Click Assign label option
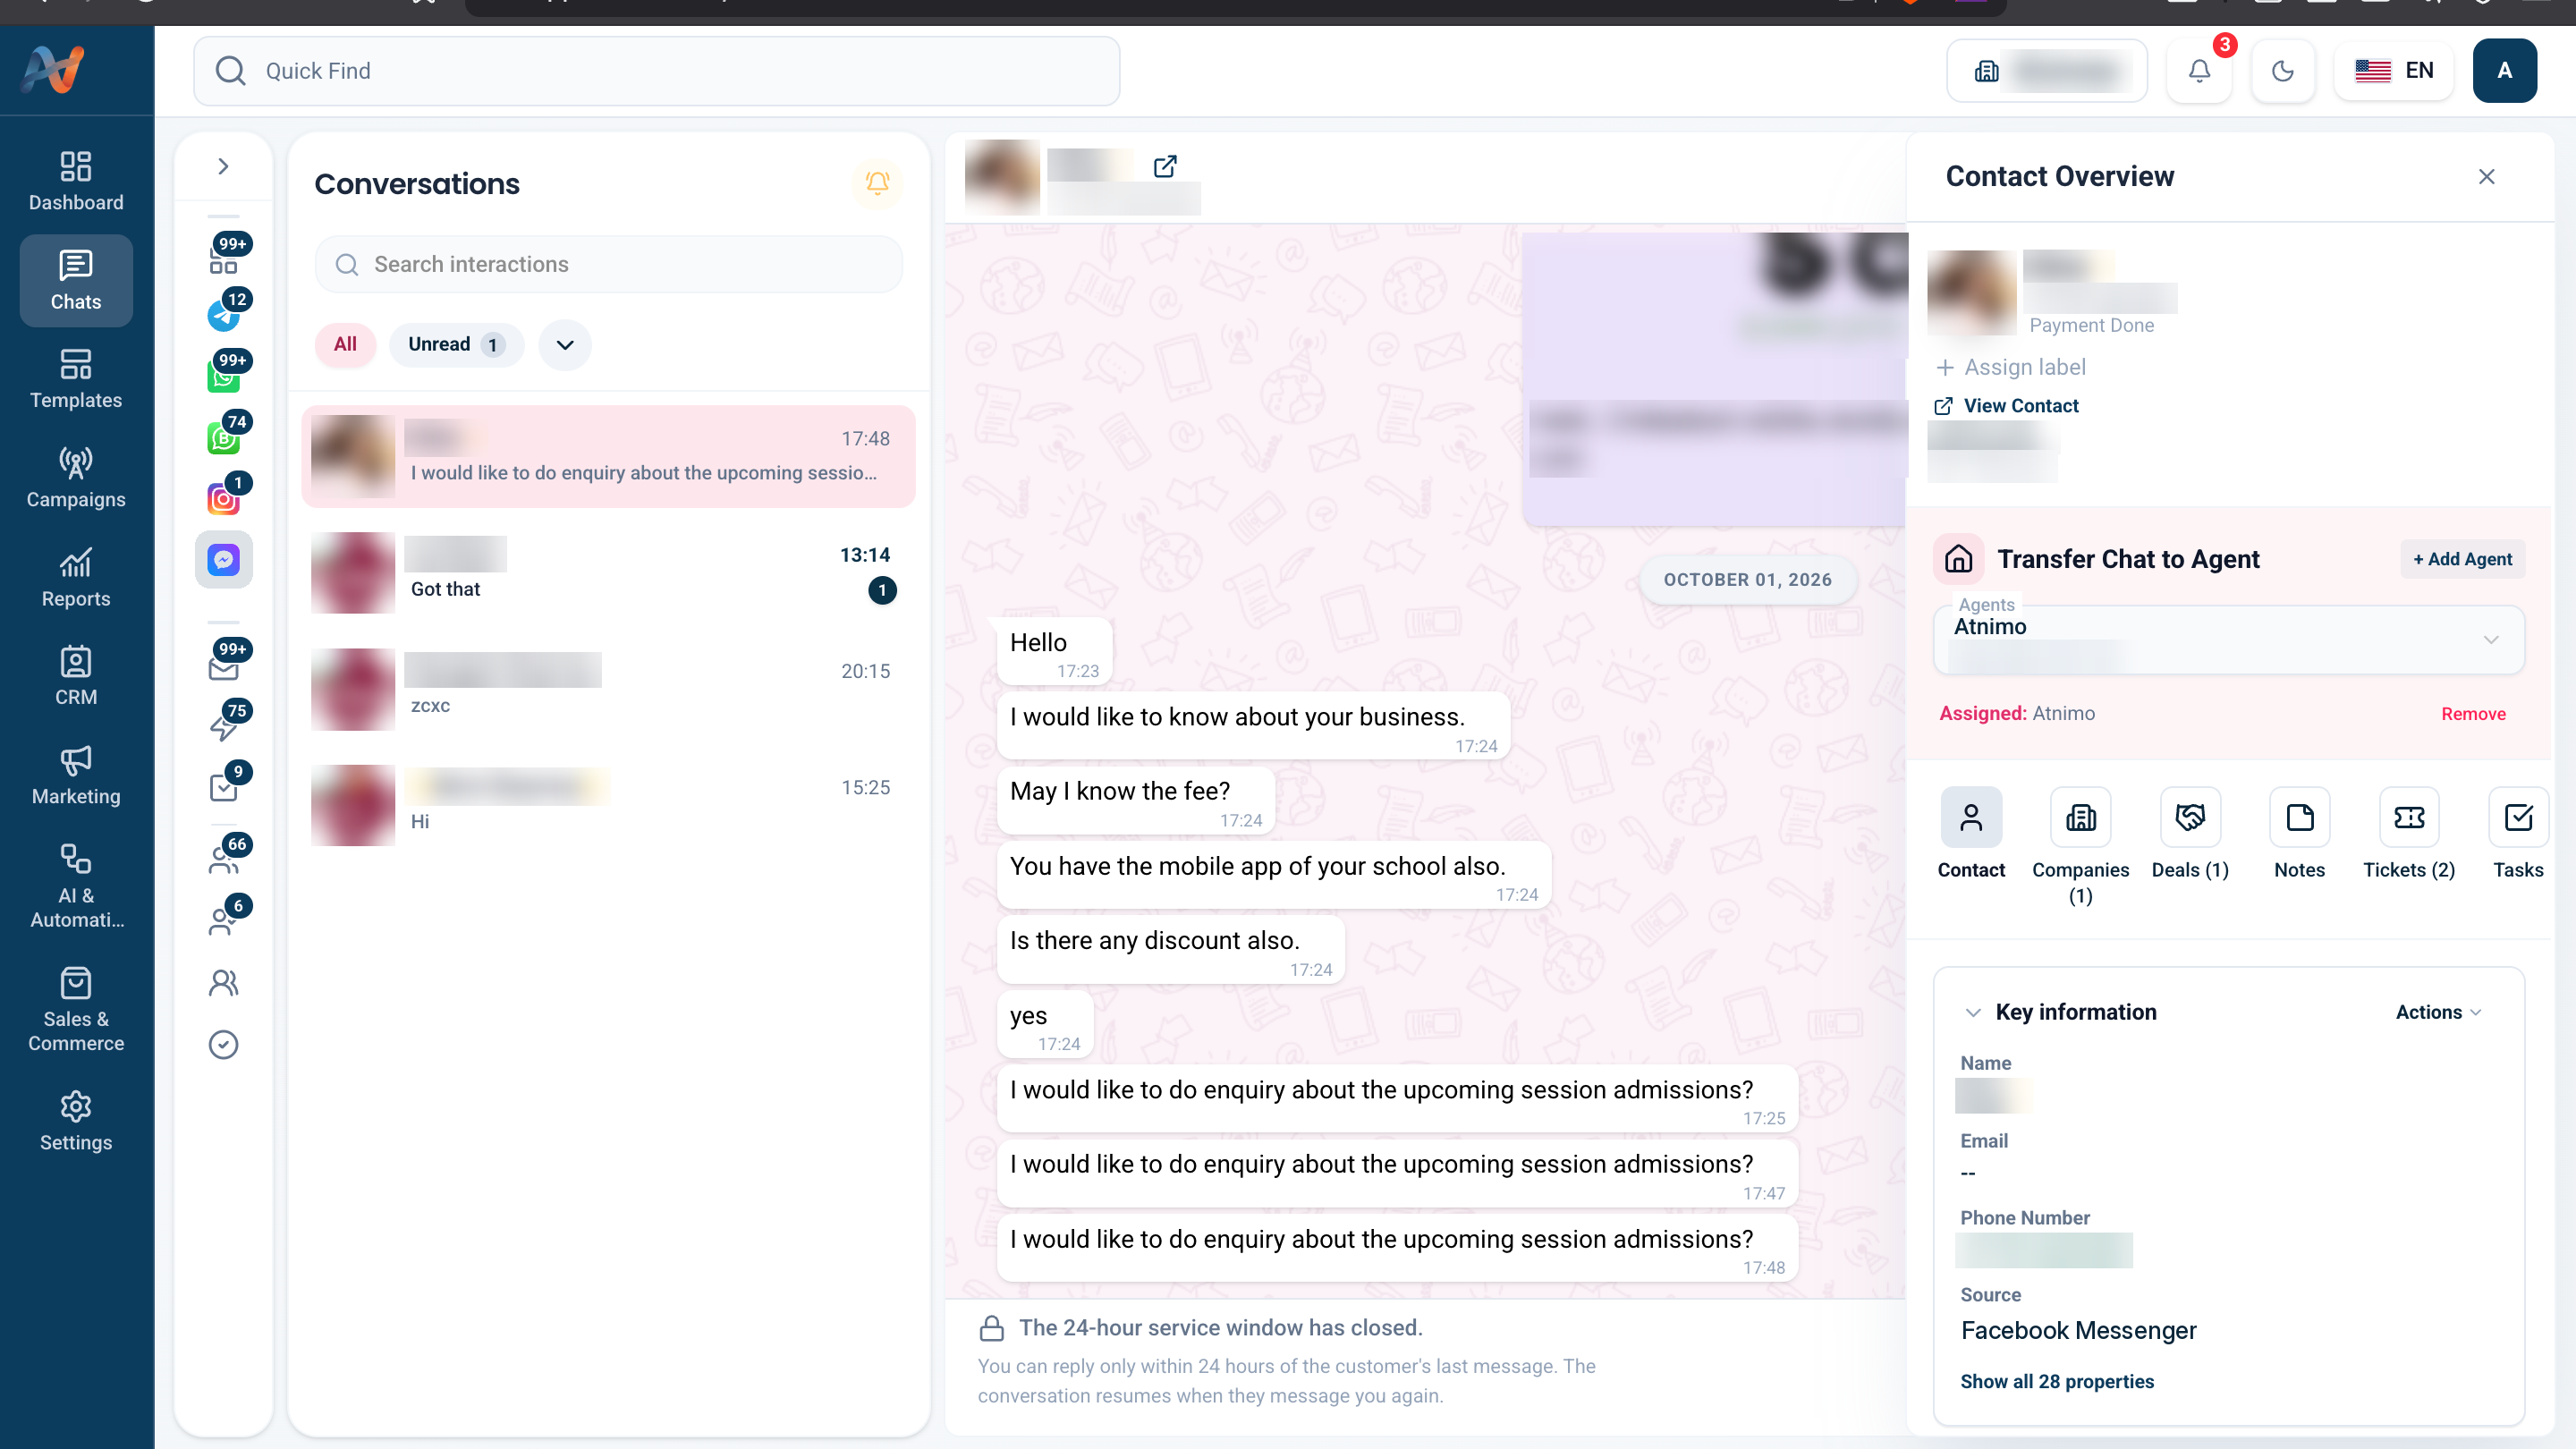2576x1449 pixels. tap(2012, 367)
